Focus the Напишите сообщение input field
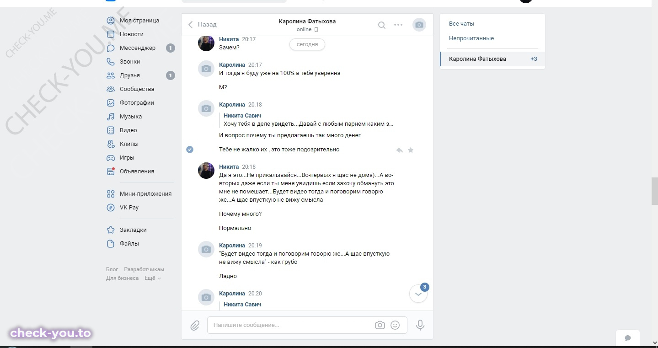Image resolution: width=658 pixels, height=348 pixels. pos(307,325)
